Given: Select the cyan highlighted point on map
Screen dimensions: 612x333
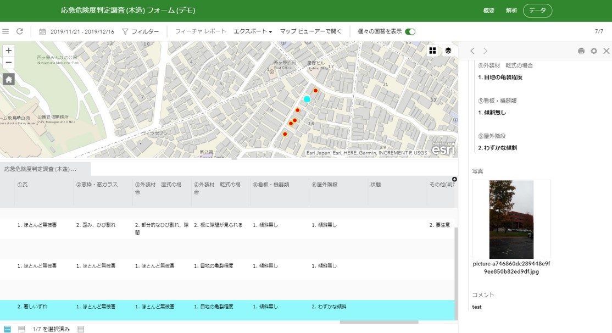Looking at the screenshot, I should pyautogui.click(x=307, y=99).
